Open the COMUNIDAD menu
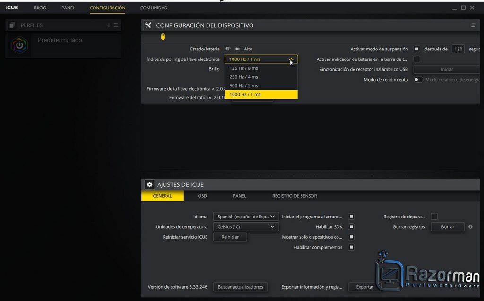 click(x=154, y=8)
